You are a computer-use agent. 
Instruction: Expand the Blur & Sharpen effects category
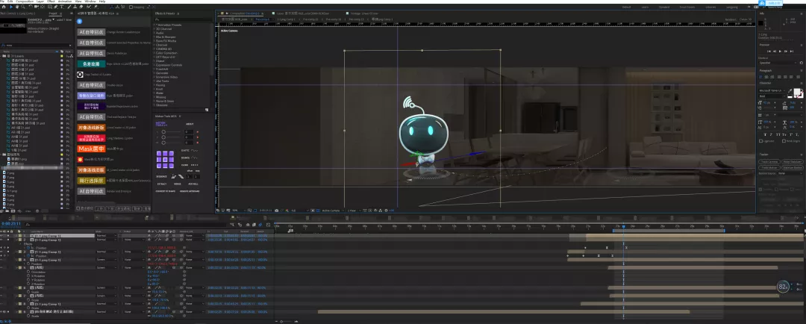pyautogui.click(x=154, y=37)
